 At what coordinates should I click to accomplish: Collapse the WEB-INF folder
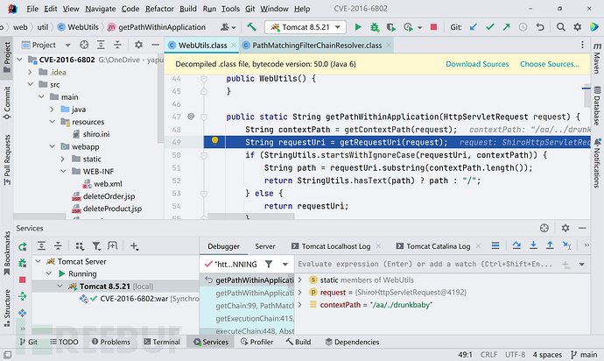click(63, 171)
